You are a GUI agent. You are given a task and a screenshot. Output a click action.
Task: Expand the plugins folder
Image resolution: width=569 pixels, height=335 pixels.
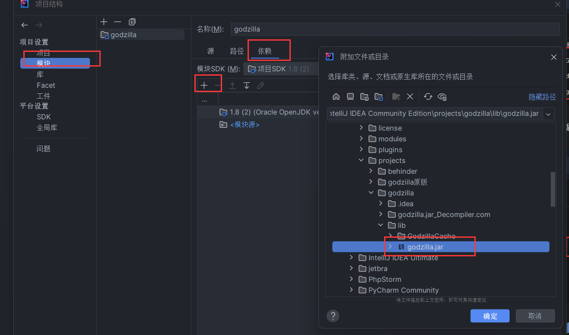click(x=362, y=150)
